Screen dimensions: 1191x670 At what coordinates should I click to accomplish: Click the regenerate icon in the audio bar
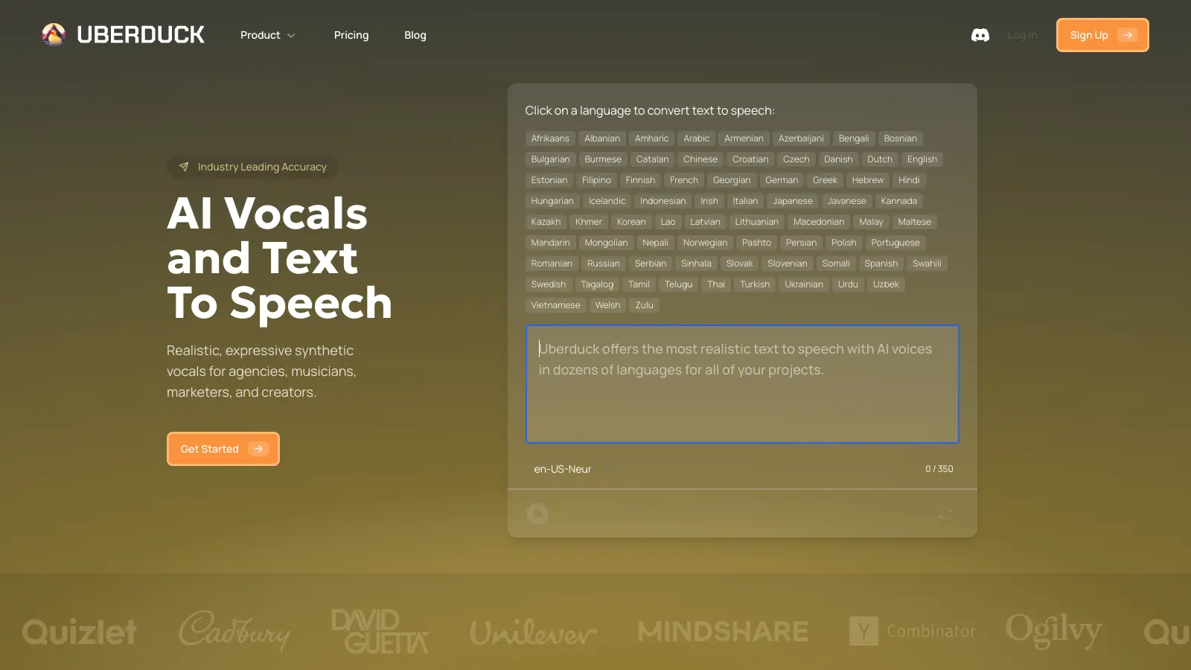pyautogui.click(x=945, y=514)
